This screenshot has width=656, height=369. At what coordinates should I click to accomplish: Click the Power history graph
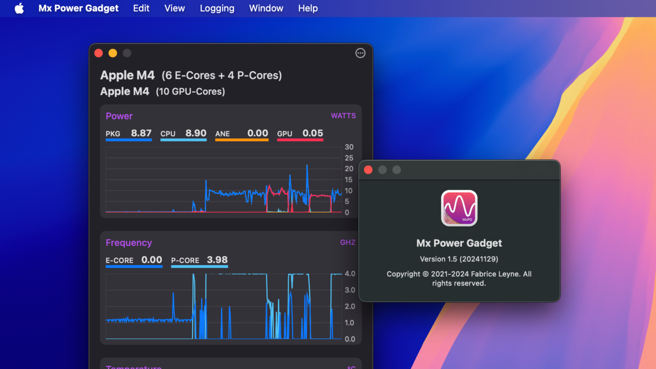pyautogui.click(x=224, y=180)
